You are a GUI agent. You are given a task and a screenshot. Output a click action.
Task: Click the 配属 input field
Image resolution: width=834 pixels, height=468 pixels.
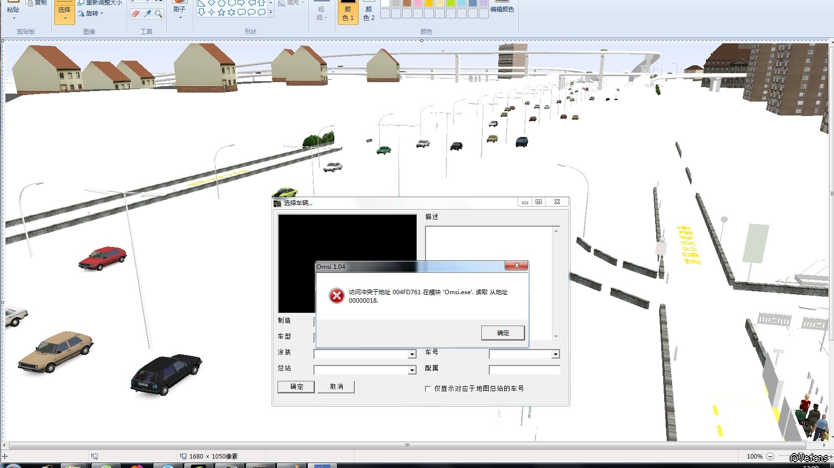coord(524,370)
